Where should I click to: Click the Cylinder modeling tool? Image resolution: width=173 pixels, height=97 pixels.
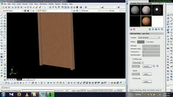click(18, 83)
